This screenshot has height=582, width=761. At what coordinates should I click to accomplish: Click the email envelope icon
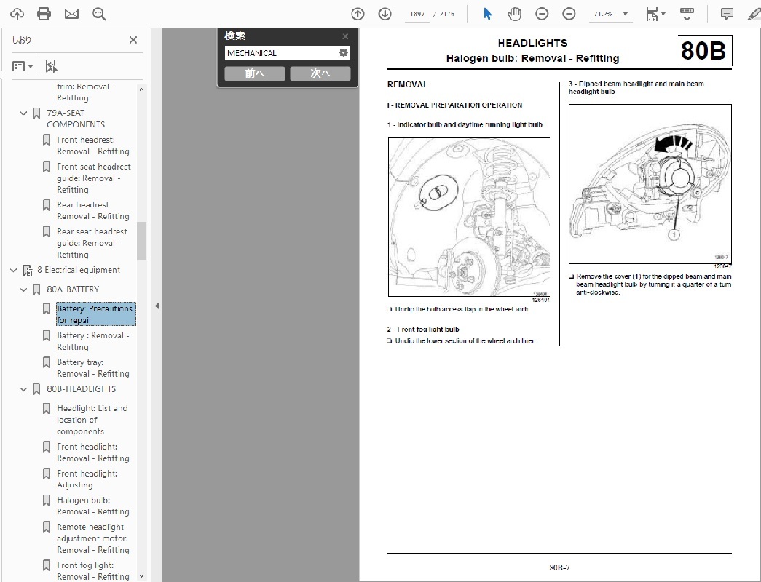(71, 14)
